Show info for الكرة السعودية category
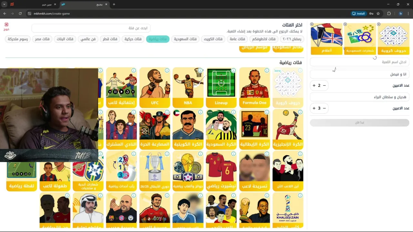This screenshot has width=413, height=232. [234, 112]
